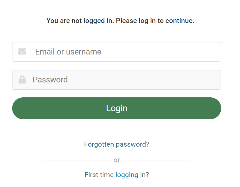Click the 'Email or username' placeholder text

(x=68, y=52)
